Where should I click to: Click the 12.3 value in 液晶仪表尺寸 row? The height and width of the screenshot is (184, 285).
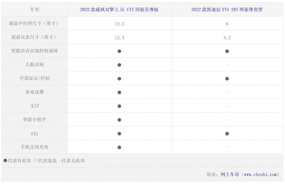coord(119,38)
